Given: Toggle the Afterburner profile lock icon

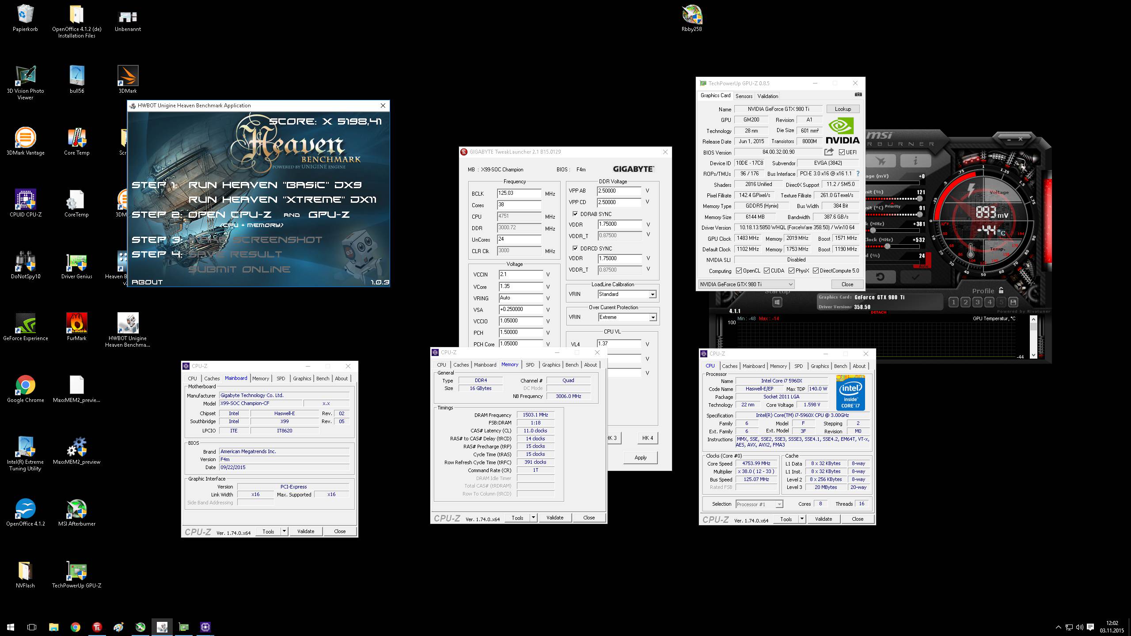Looking at the screenshot, I should 1001,290.
